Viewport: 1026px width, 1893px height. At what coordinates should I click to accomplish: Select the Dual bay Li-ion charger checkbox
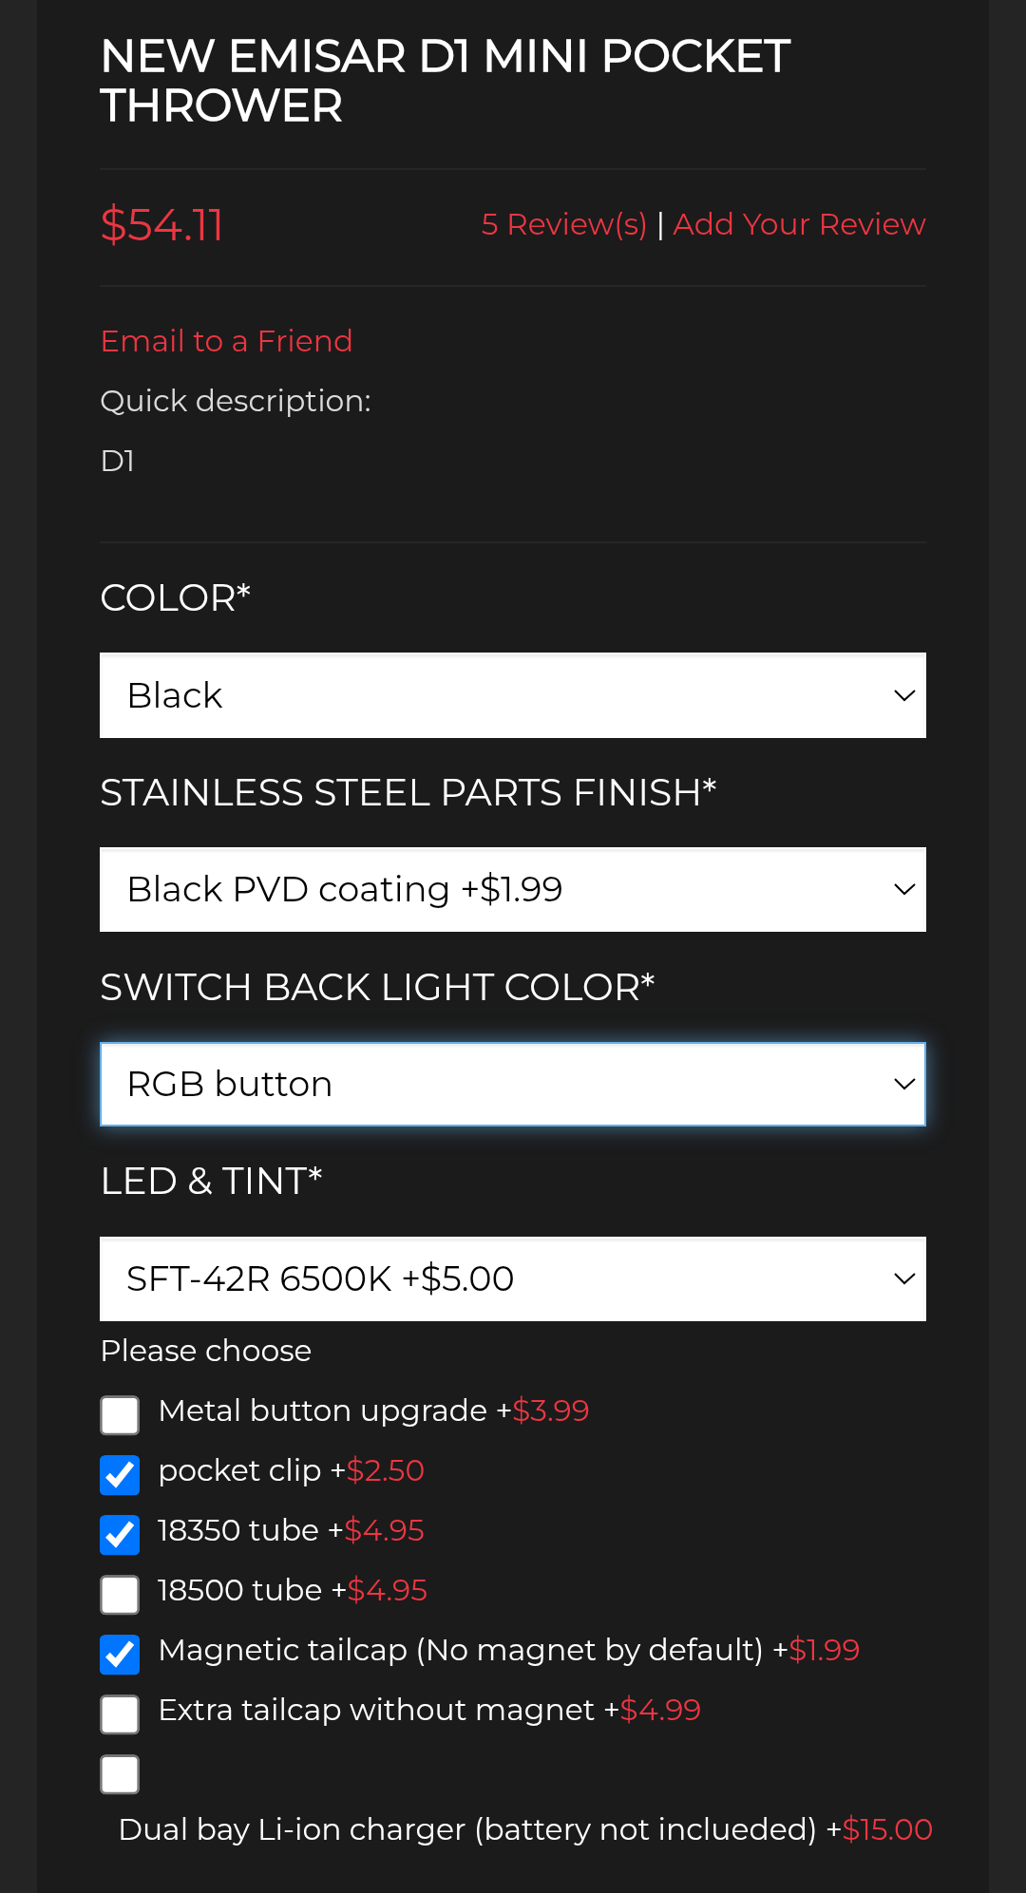point(121,1773)
